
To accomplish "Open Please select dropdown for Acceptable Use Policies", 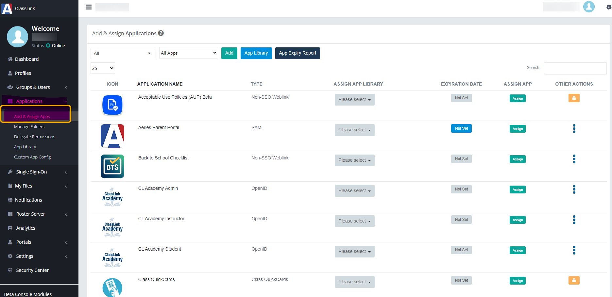I will pos(354,100).
